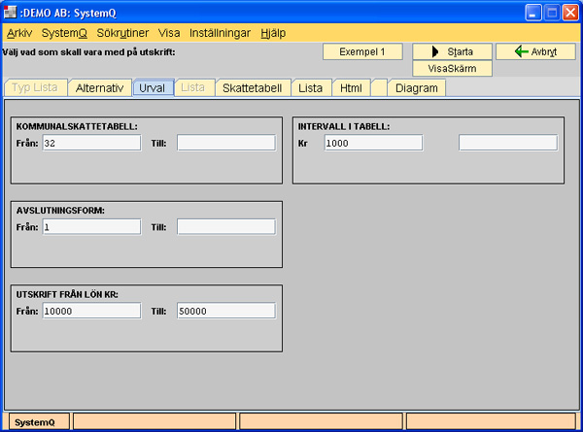Switch to the Skattetabell tab

[252, 88]
